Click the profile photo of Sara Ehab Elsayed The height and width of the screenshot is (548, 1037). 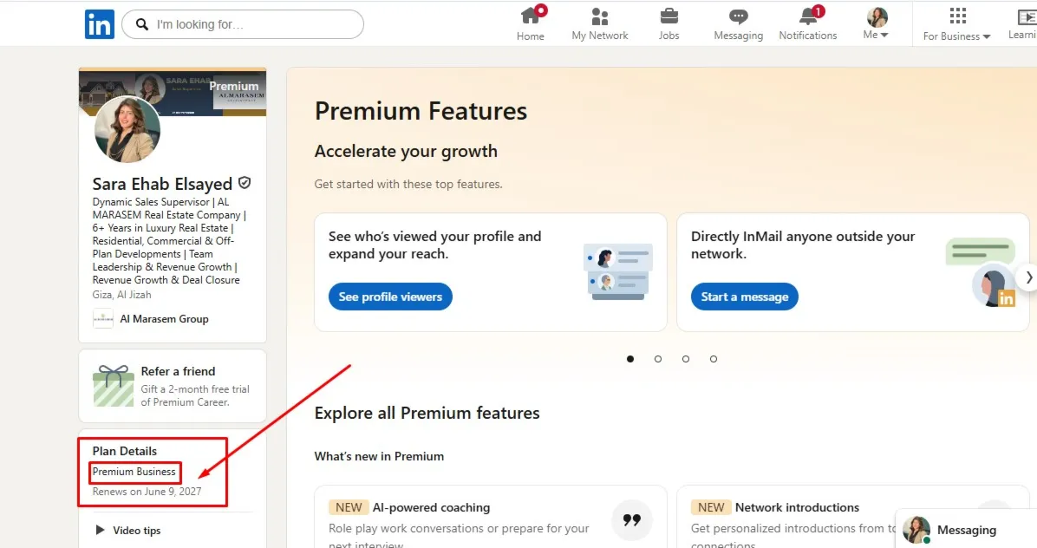point(127,129)
